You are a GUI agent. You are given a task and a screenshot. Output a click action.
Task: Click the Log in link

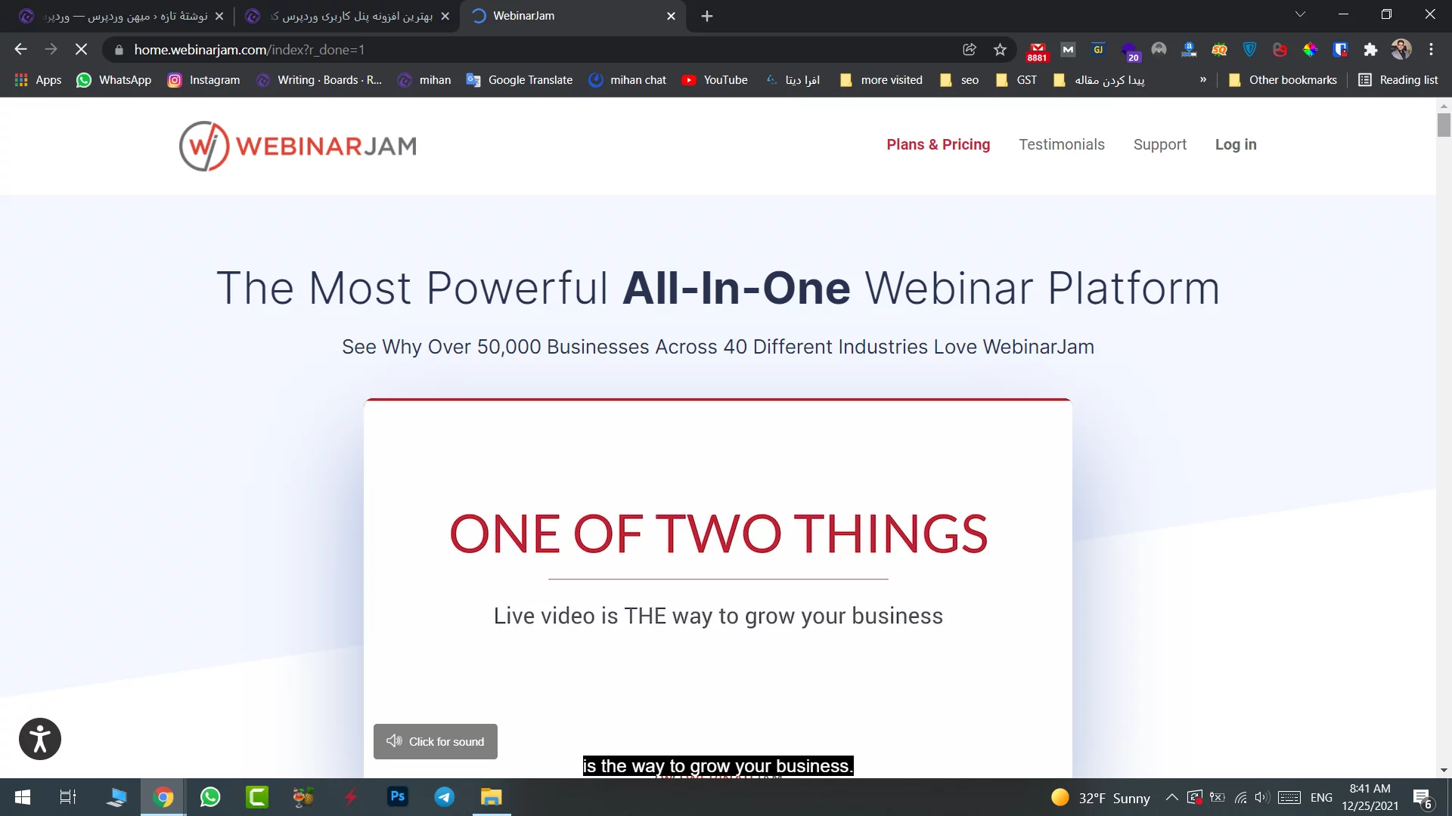1236,144
